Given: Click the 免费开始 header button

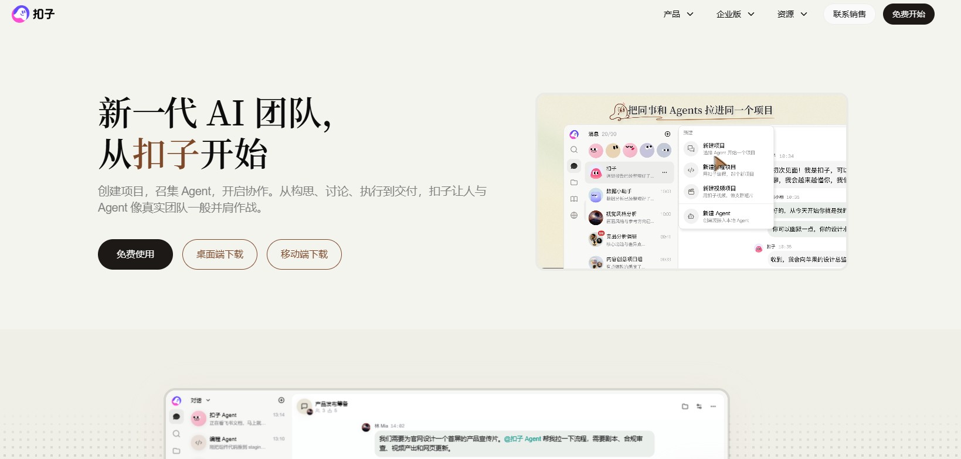Looking at the screenshot, I should pyautogui.click(x=908, y=14).
